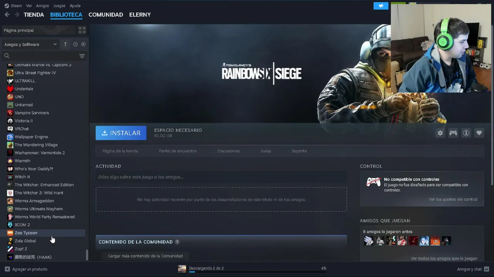
Task: Click the INSTALAR button
Action: 121,133
